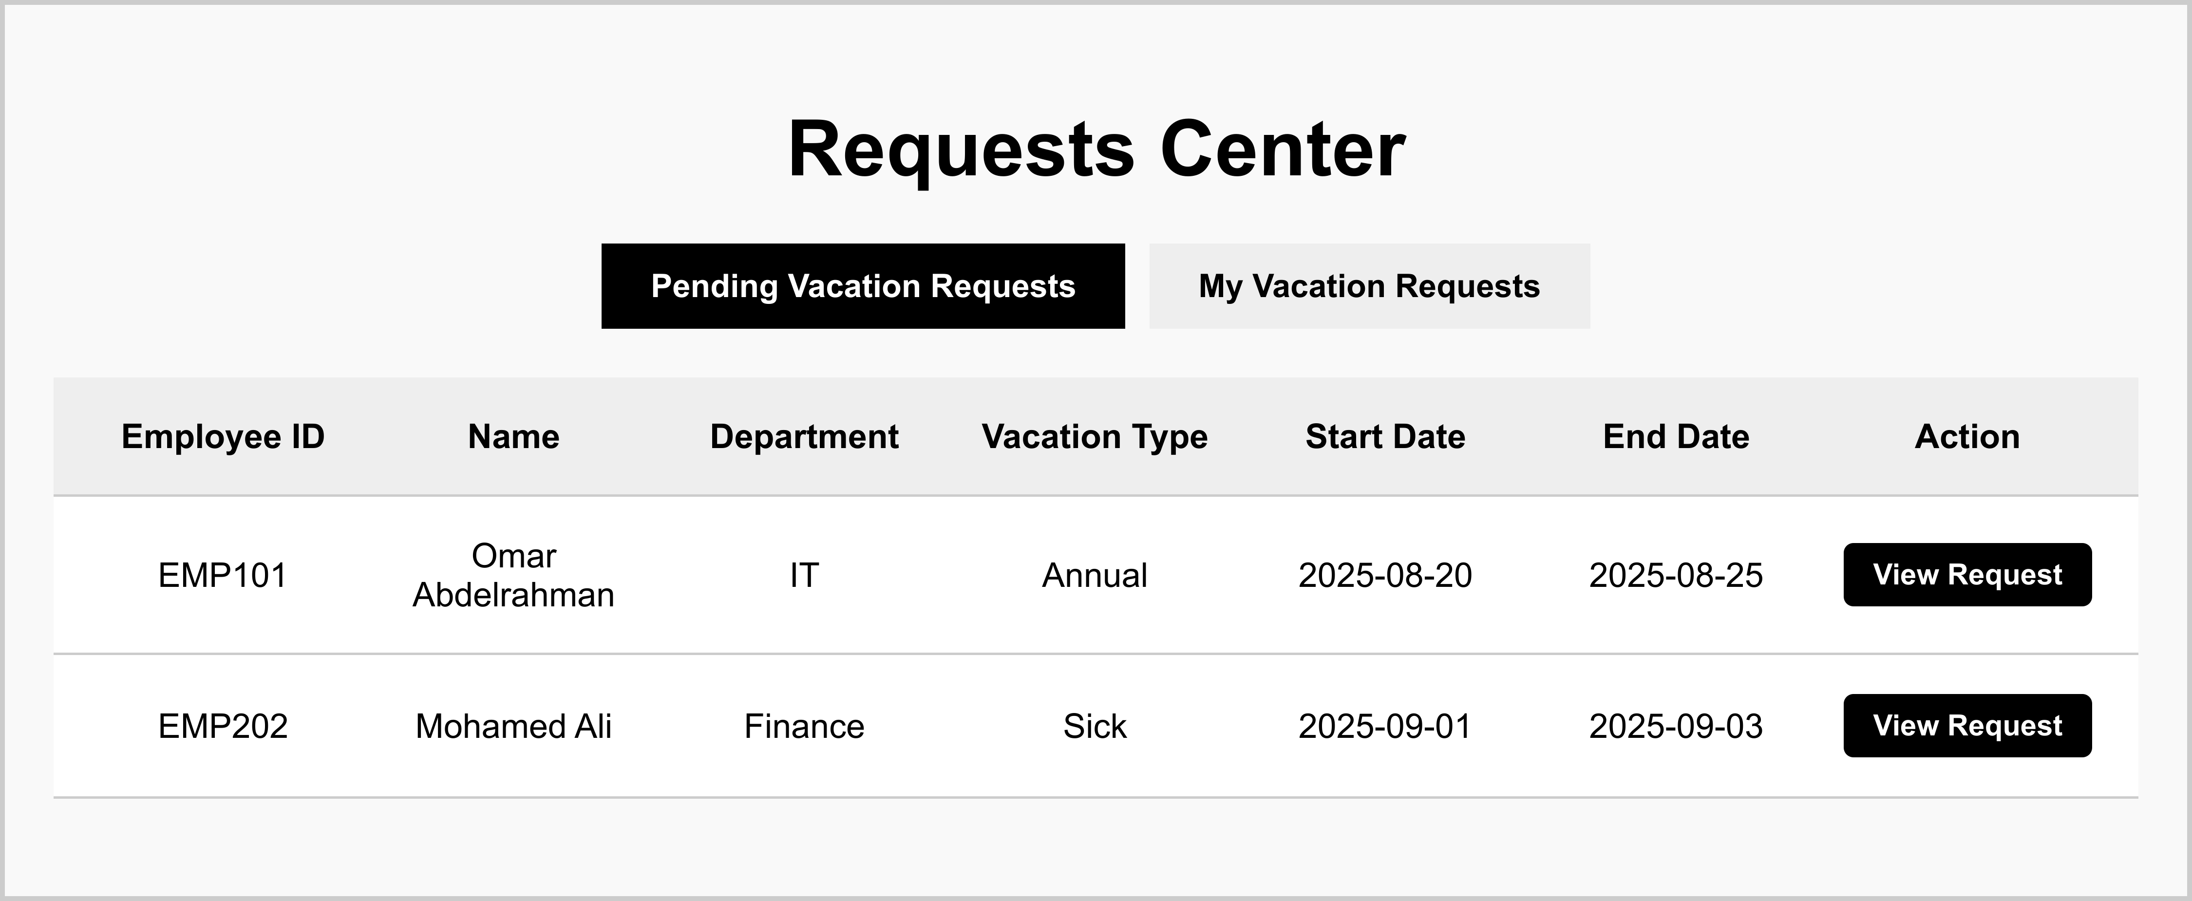Switch to the My Vacation Requests tab
Image resolution: width=2192 pixels, height=901 pixels.
tap(1368, 286)
